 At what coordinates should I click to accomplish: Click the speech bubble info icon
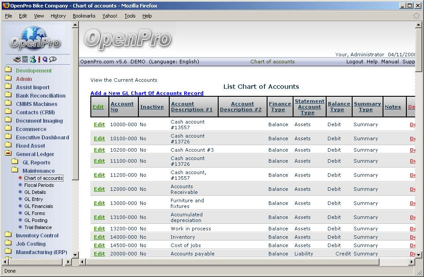(x=53, y=59)
